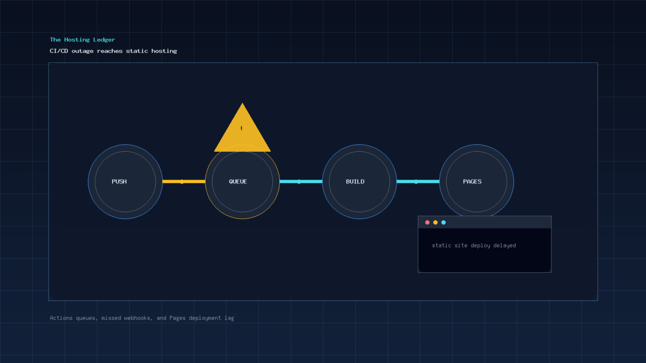Viewport: 646px width, 363px height.
Task: Click the cyan connector between QUEUE and BUILD
Action: [x=301, y=182]
